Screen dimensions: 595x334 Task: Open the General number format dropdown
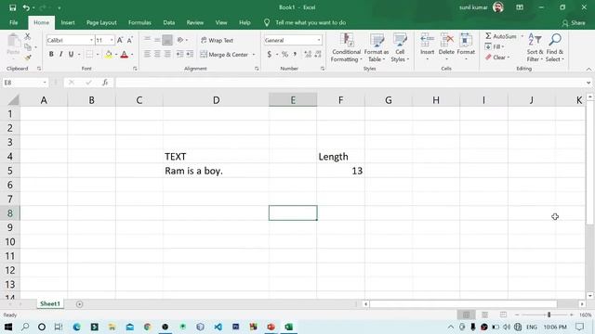319,40
